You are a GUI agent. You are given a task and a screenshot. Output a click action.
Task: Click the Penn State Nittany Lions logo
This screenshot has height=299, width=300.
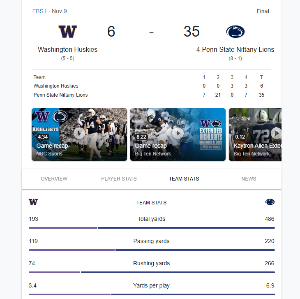[235, 32]
